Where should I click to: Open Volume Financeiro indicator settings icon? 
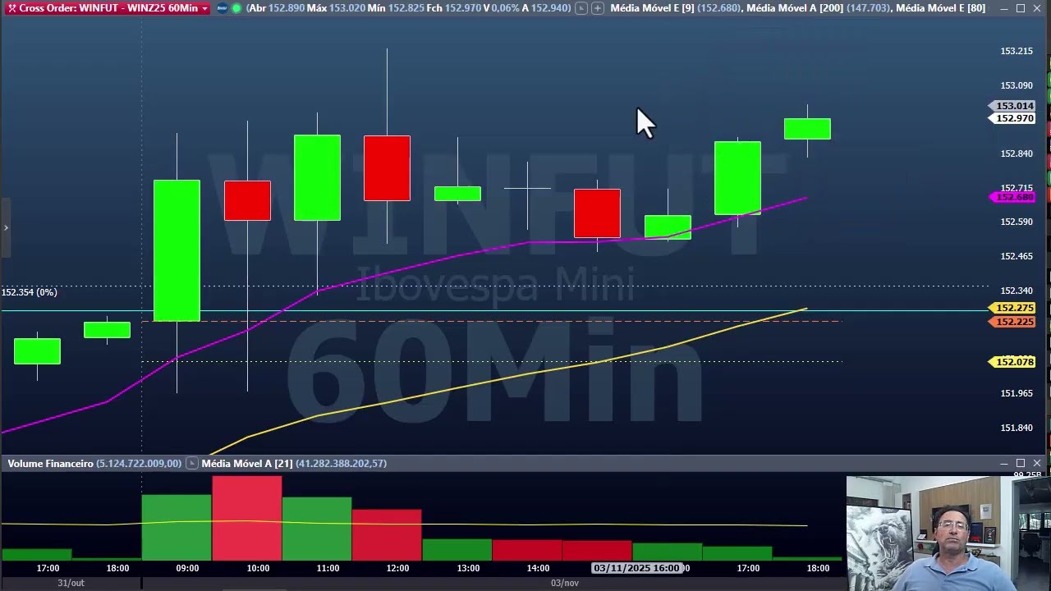[191, 464]
